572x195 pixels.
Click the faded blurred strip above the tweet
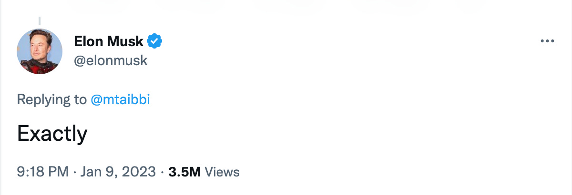286,6
